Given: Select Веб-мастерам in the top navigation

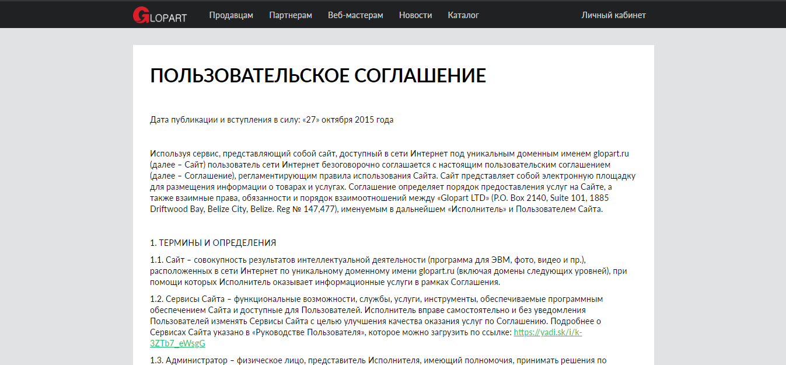Looking at the screenshot, I should click(355, 15).
